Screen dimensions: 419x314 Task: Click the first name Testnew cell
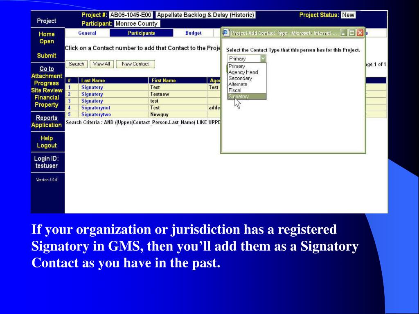[x=178, y=94]
